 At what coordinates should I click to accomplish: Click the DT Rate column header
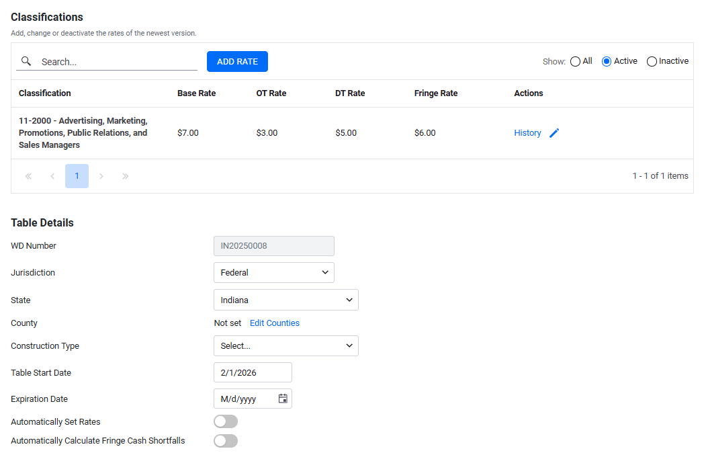point(350,93)
